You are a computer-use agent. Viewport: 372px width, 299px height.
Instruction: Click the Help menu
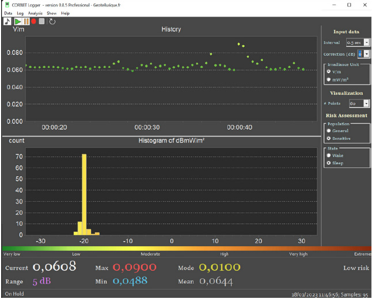65,13
